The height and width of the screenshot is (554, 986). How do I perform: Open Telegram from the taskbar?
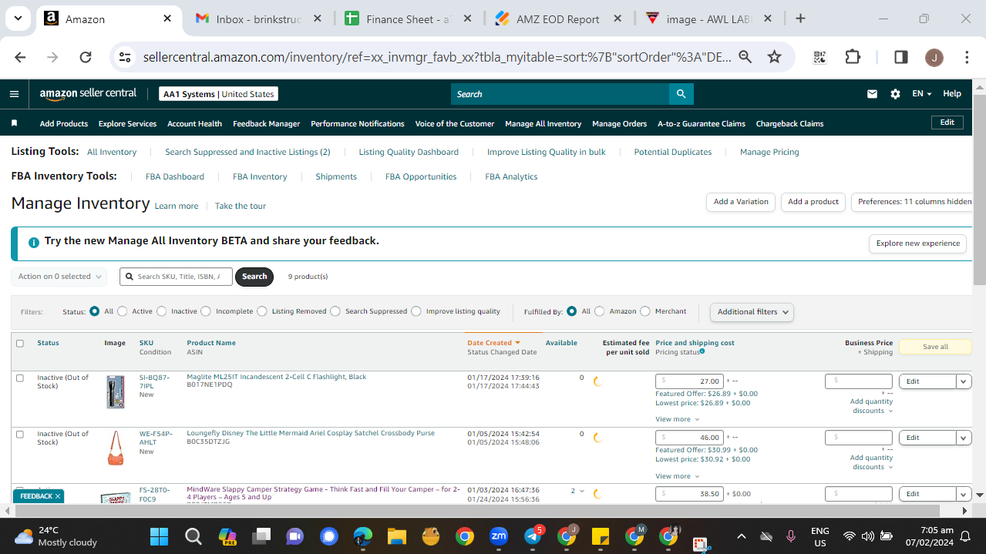(x=533, y=536)
